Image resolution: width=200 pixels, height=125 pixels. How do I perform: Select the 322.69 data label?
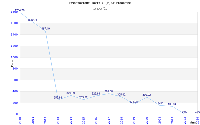click(96, 93)
